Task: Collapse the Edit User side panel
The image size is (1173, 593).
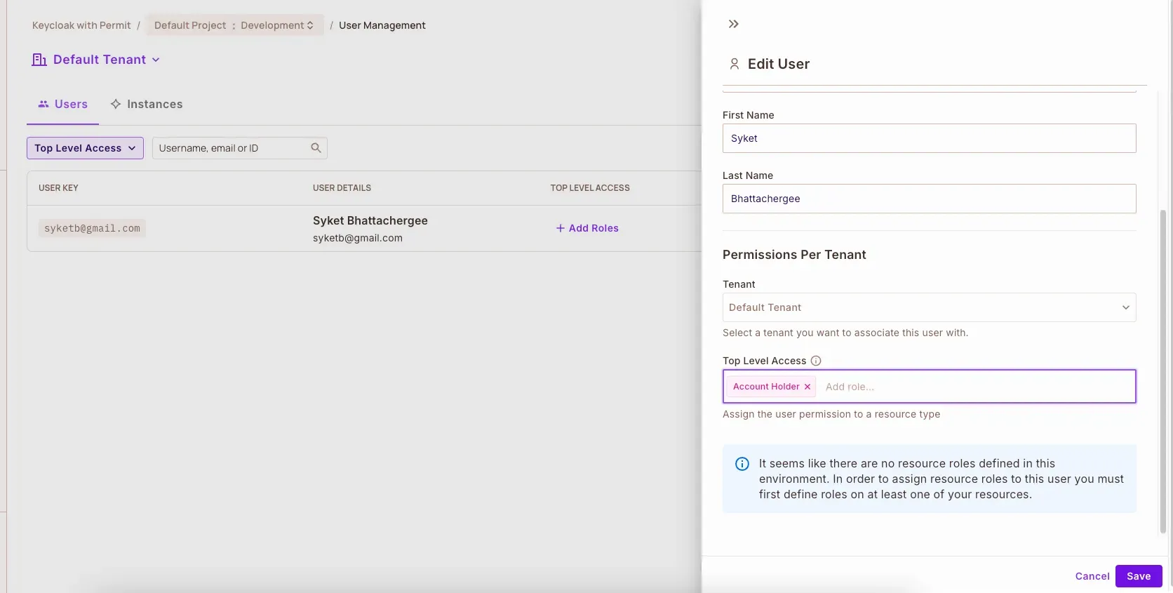Action: pos(733,24)
